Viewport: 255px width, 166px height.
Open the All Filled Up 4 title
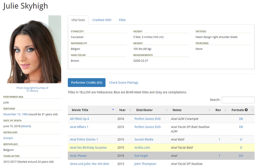pos(79,119)
